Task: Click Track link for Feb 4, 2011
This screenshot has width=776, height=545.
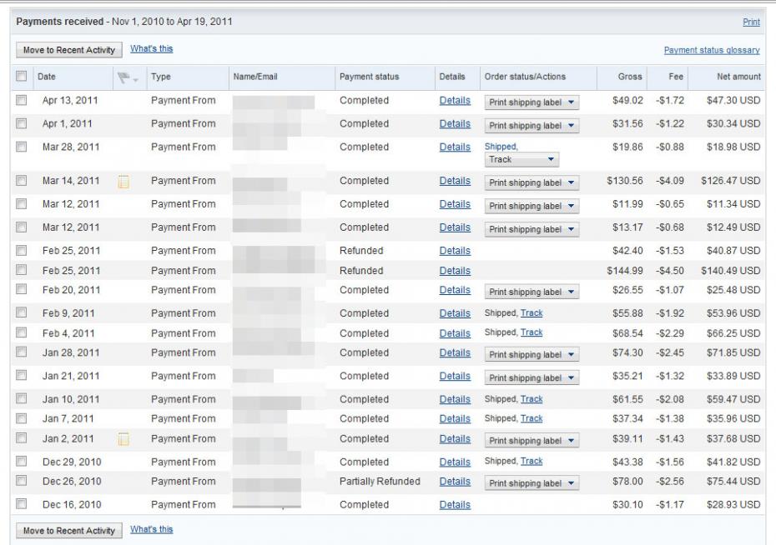Action: [532, 332]
